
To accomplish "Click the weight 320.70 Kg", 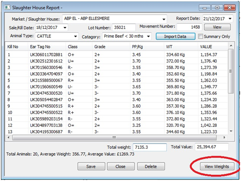I will click(175, 125).
